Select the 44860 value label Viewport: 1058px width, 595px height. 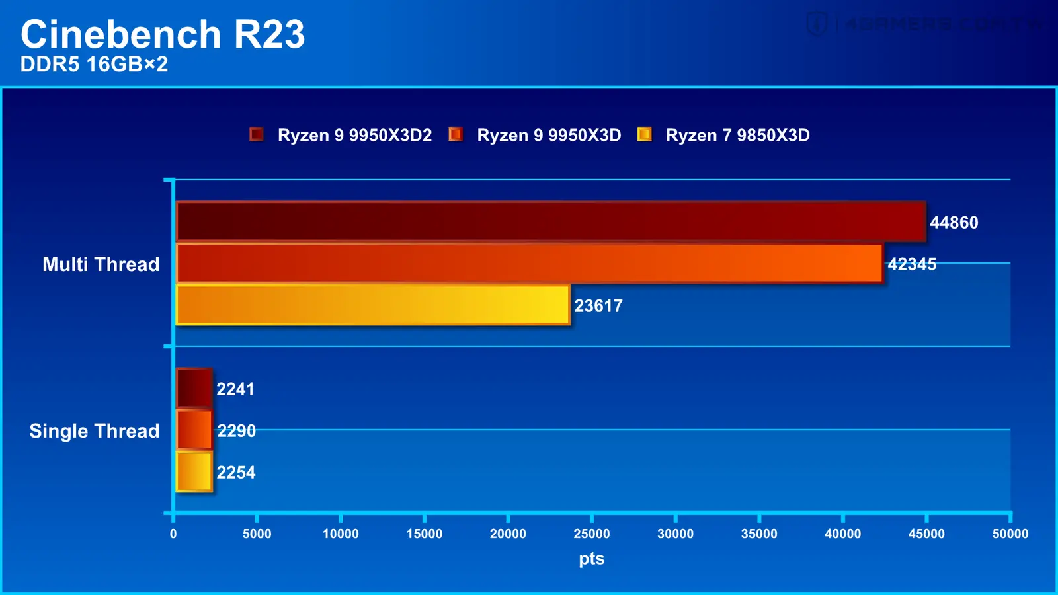(x=954, y=223)
